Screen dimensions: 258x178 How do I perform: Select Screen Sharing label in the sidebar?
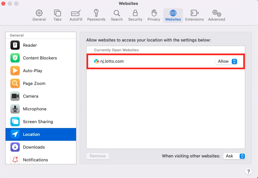tap(38, 121)
